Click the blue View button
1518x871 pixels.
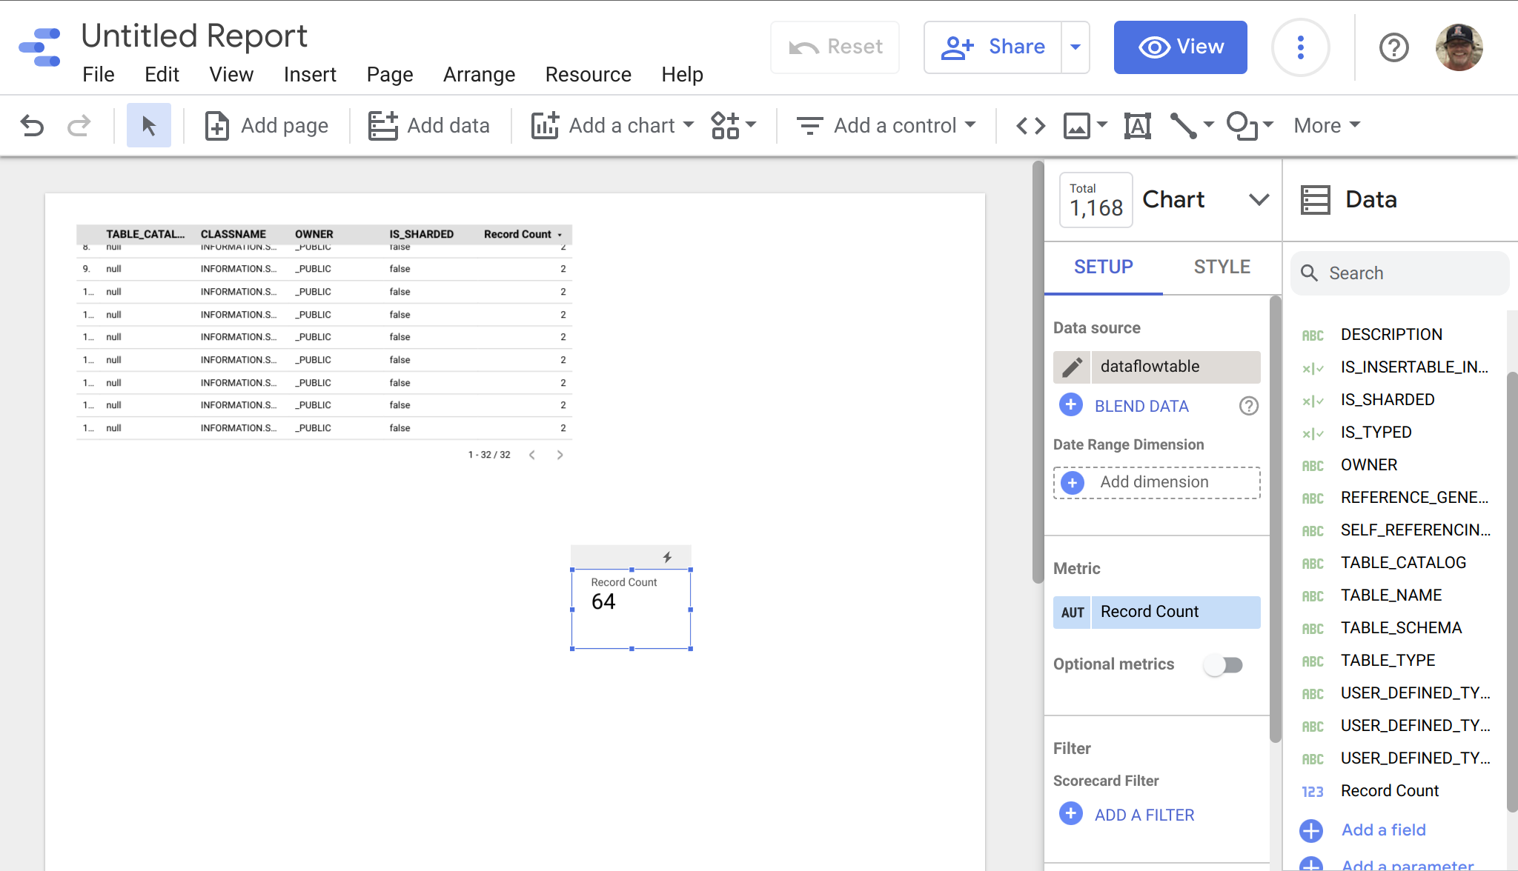click(1180, 47)
